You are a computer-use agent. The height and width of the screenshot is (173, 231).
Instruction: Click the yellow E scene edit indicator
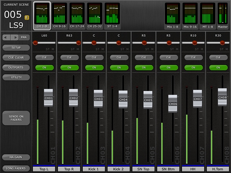point(27,17)
